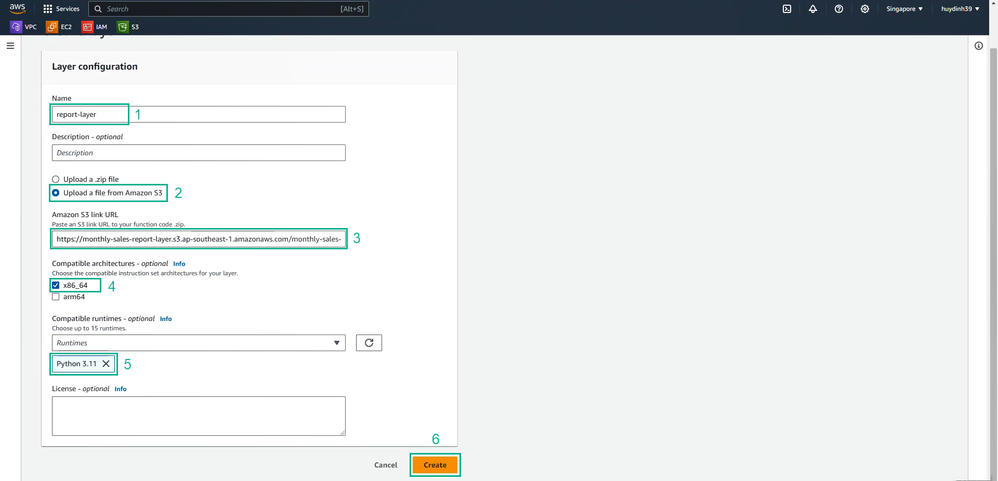Focus the Description field
Image resolution: width=998 pixels, height=481 pixels.
(x=199, y=153)
